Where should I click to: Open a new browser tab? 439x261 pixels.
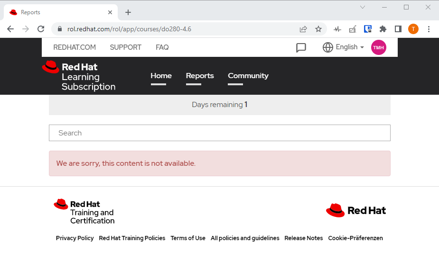(128, 12)
